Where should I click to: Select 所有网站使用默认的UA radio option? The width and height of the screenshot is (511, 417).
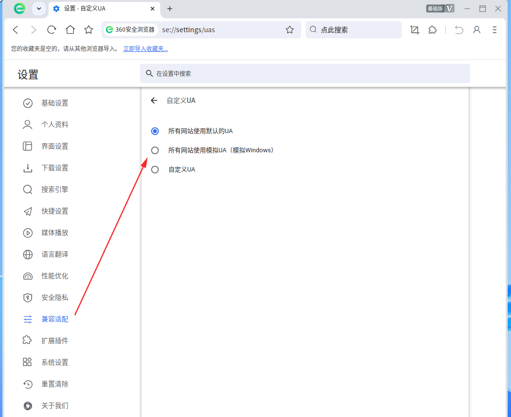click(155, 131)
